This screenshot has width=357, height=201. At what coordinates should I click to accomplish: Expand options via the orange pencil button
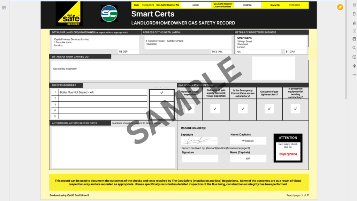[x=340, y=7]
